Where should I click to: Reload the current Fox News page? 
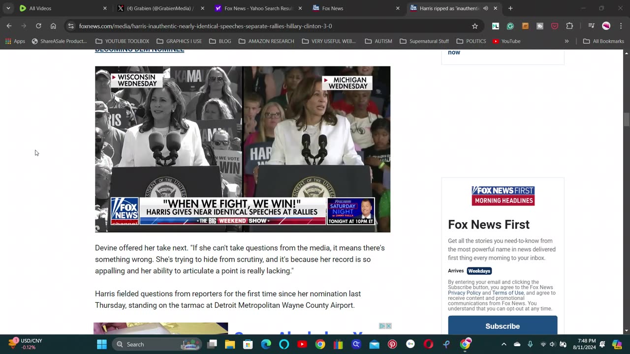(x=38, y=26)
